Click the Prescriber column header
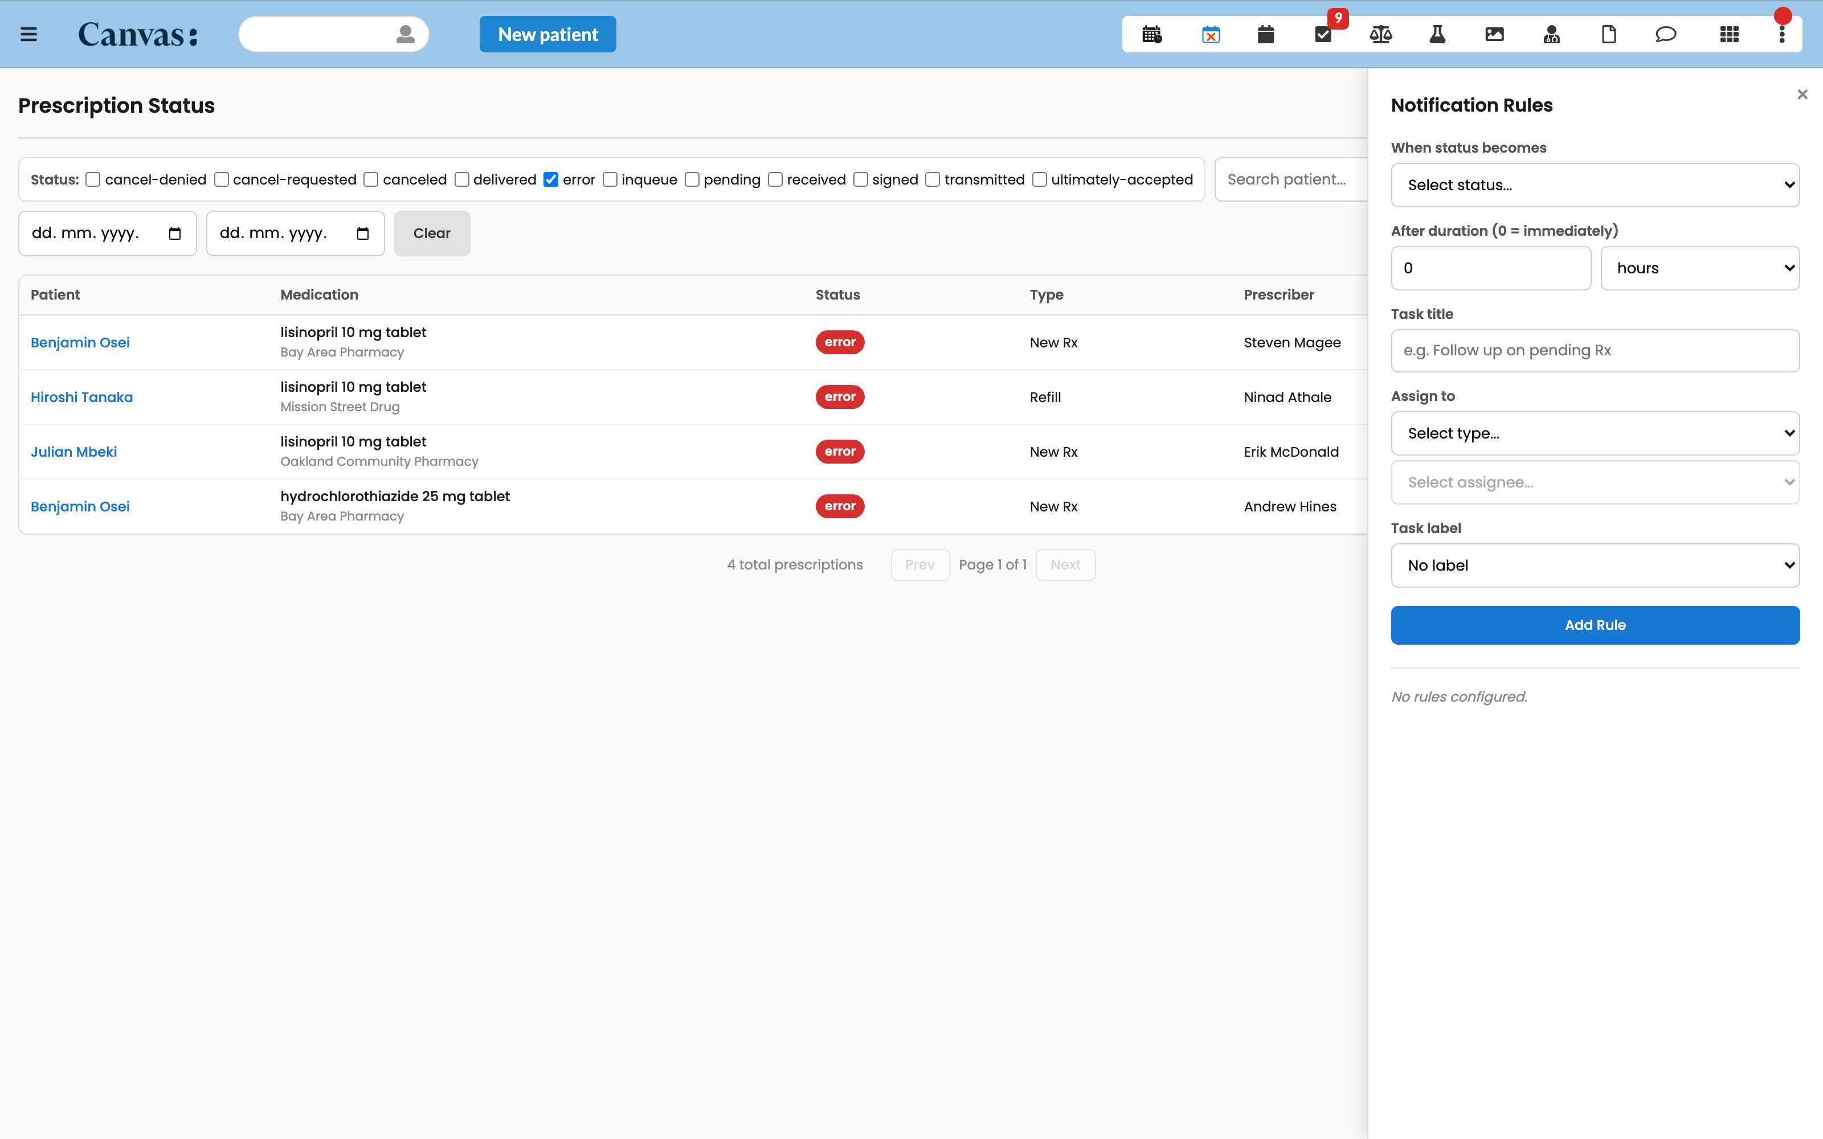 pyautogui.click(x=1278, y=294)
